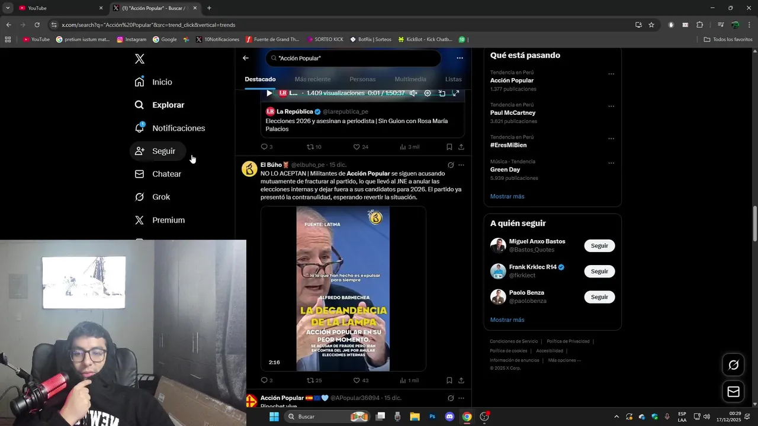Open the floating messages envelope button
Viewport: 758px width, 426px height.
pyautogui.click(x=733, y=392)
